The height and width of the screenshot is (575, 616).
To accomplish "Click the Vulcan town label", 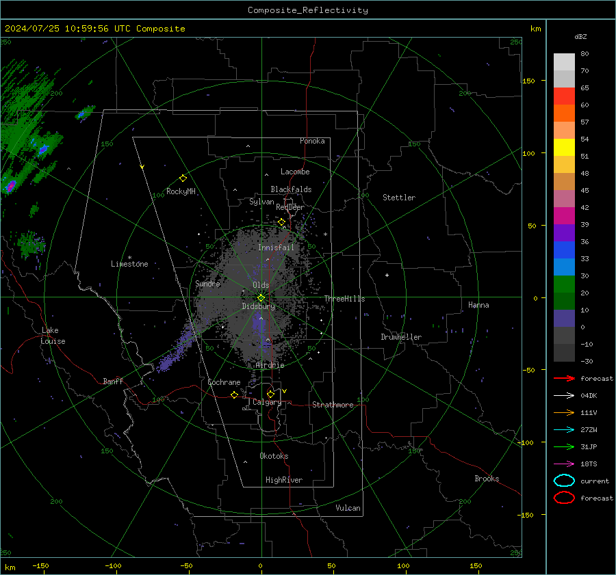I will [348, 508].
